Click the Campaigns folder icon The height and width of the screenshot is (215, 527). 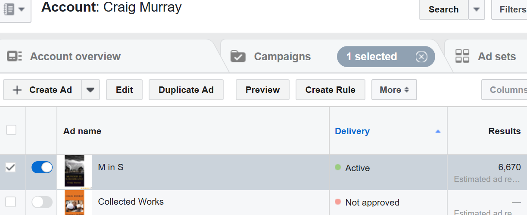[x=238, y=56]
